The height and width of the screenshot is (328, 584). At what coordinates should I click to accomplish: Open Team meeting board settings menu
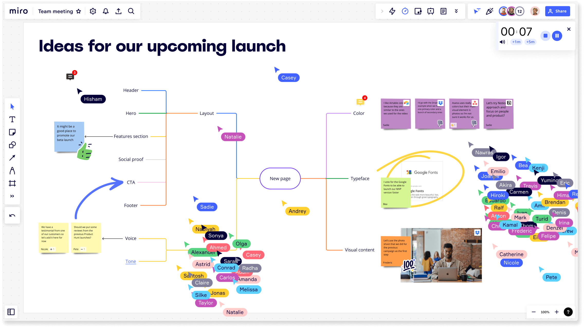click(93, 11)
